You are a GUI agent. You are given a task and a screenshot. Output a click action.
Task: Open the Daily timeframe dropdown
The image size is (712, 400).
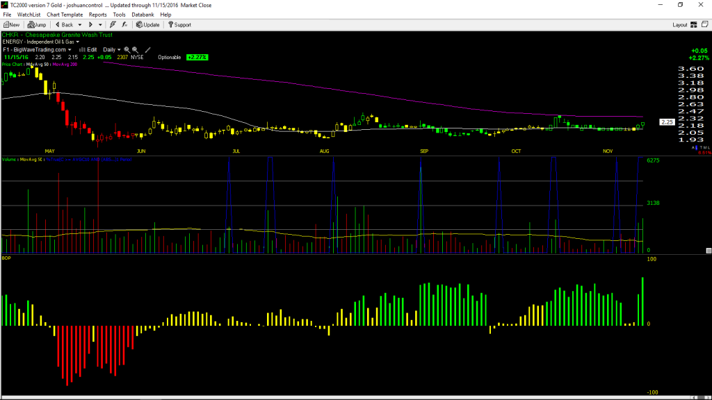[x=112, y=49]
